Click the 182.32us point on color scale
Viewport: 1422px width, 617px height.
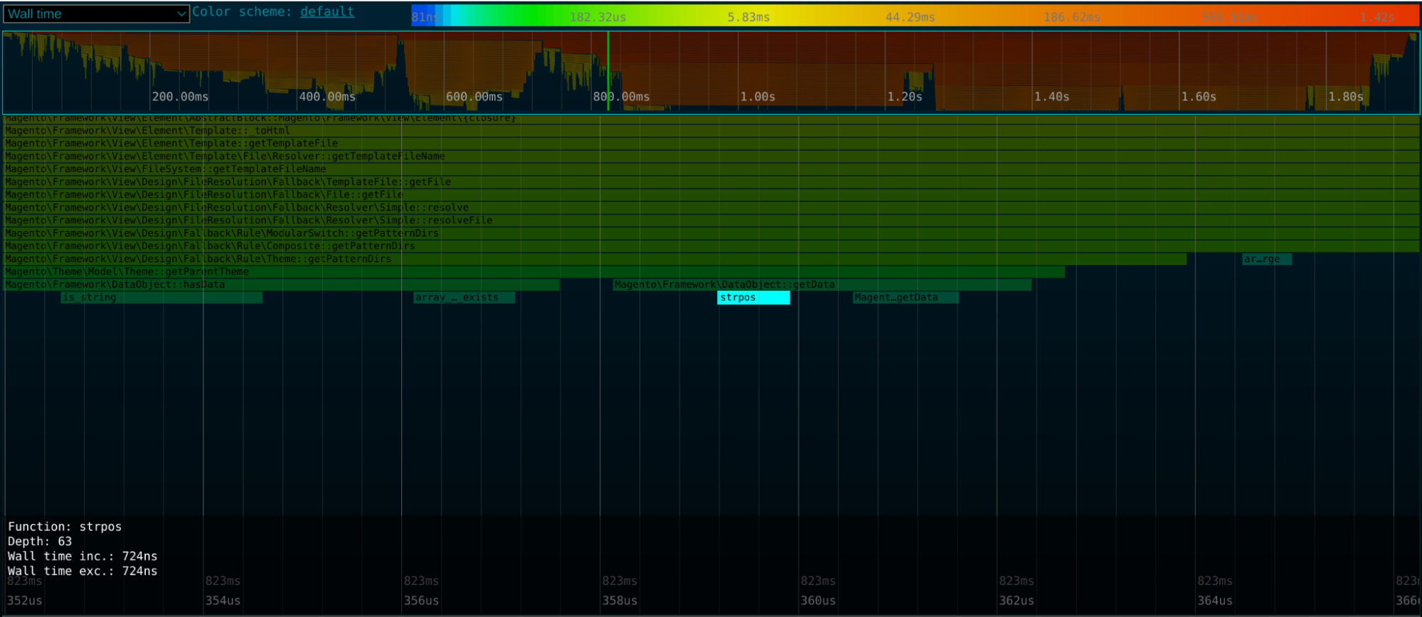(598, 17)
